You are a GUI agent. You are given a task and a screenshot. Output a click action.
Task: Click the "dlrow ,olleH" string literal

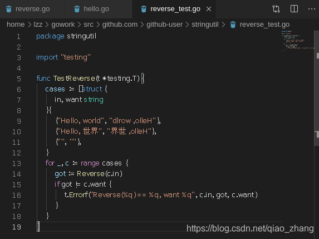point(132,121)
